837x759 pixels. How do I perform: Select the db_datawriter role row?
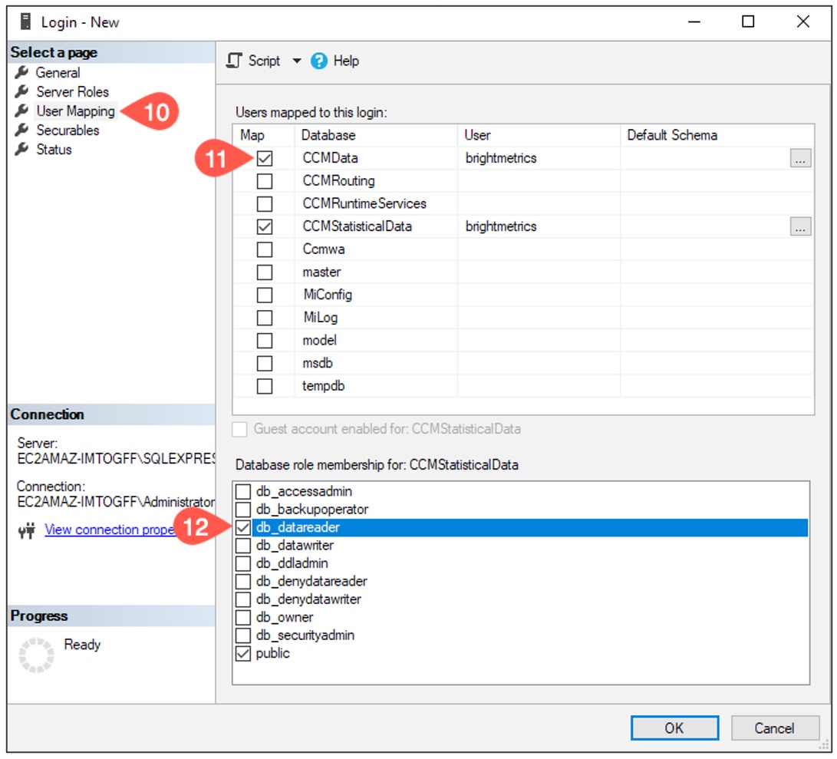(x=295, y=545)
